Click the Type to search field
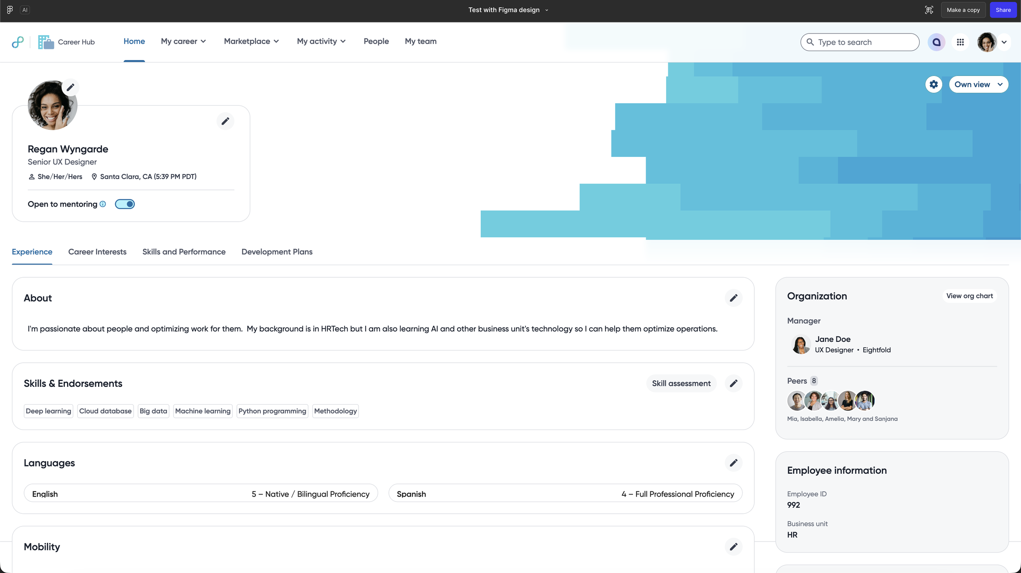1021x573 pixels. point(860,42)
